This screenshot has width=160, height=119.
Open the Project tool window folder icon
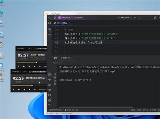pyautogui.click(x=50, y=23)
